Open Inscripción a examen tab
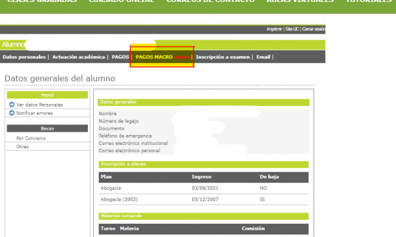The height and width of the screenshot is (237, 396). [223, 57]
